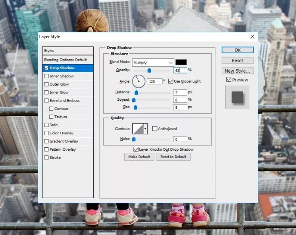The height and width of the screenshot is (235, 296).
Task: Click the New Style... button
Action: pos(238,71)
